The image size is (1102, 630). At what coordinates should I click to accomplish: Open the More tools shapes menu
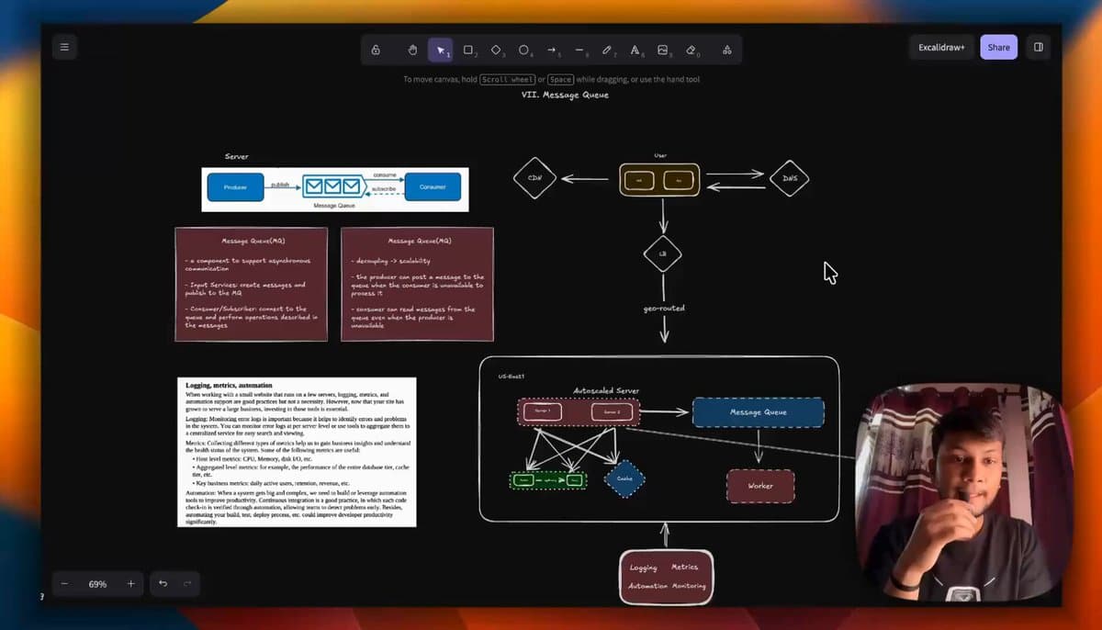726,50
